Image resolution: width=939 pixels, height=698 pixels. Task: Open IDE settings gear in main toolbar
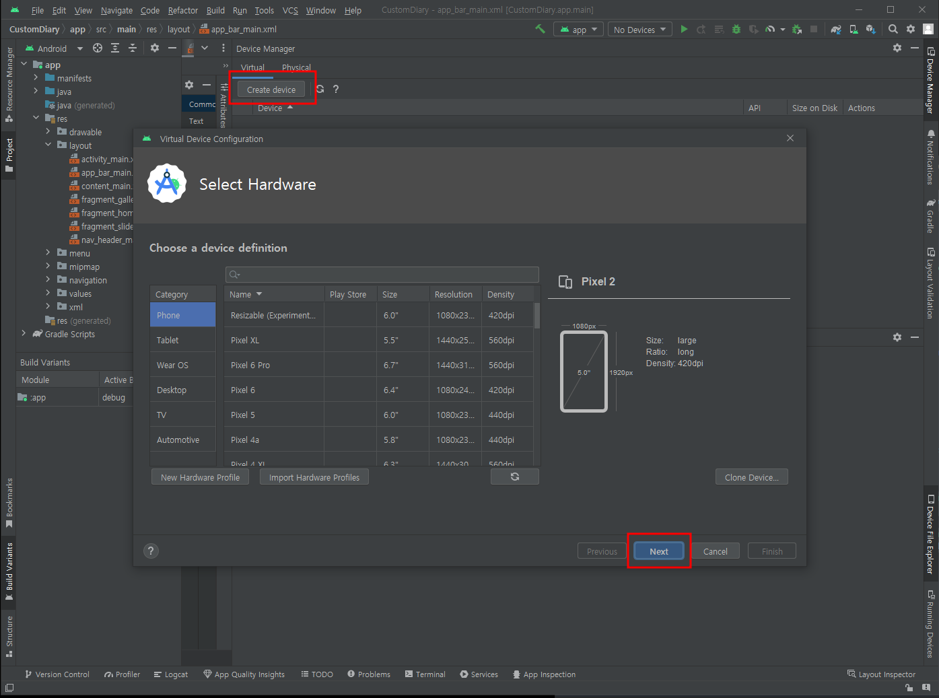click(911, 29)
